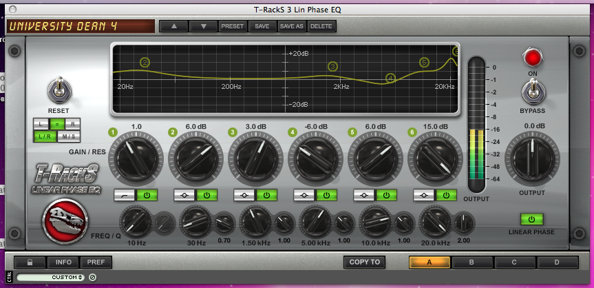Image resolution: width=594 pixels, height=288 pixels.
Task: Toggle band 3 power button
Action: (x=266, y=196)
